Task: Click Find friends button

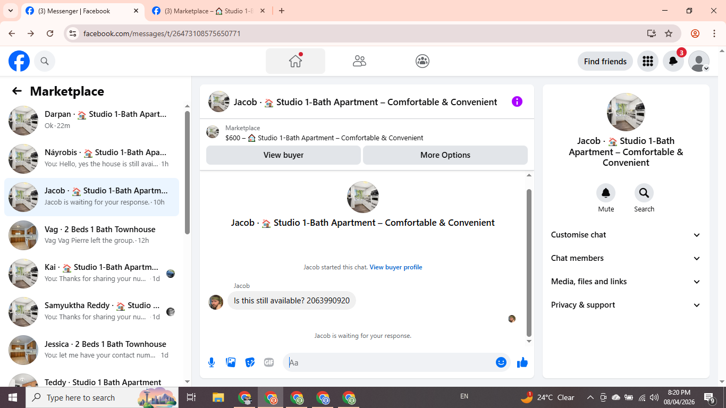Action: coord(605,61)
